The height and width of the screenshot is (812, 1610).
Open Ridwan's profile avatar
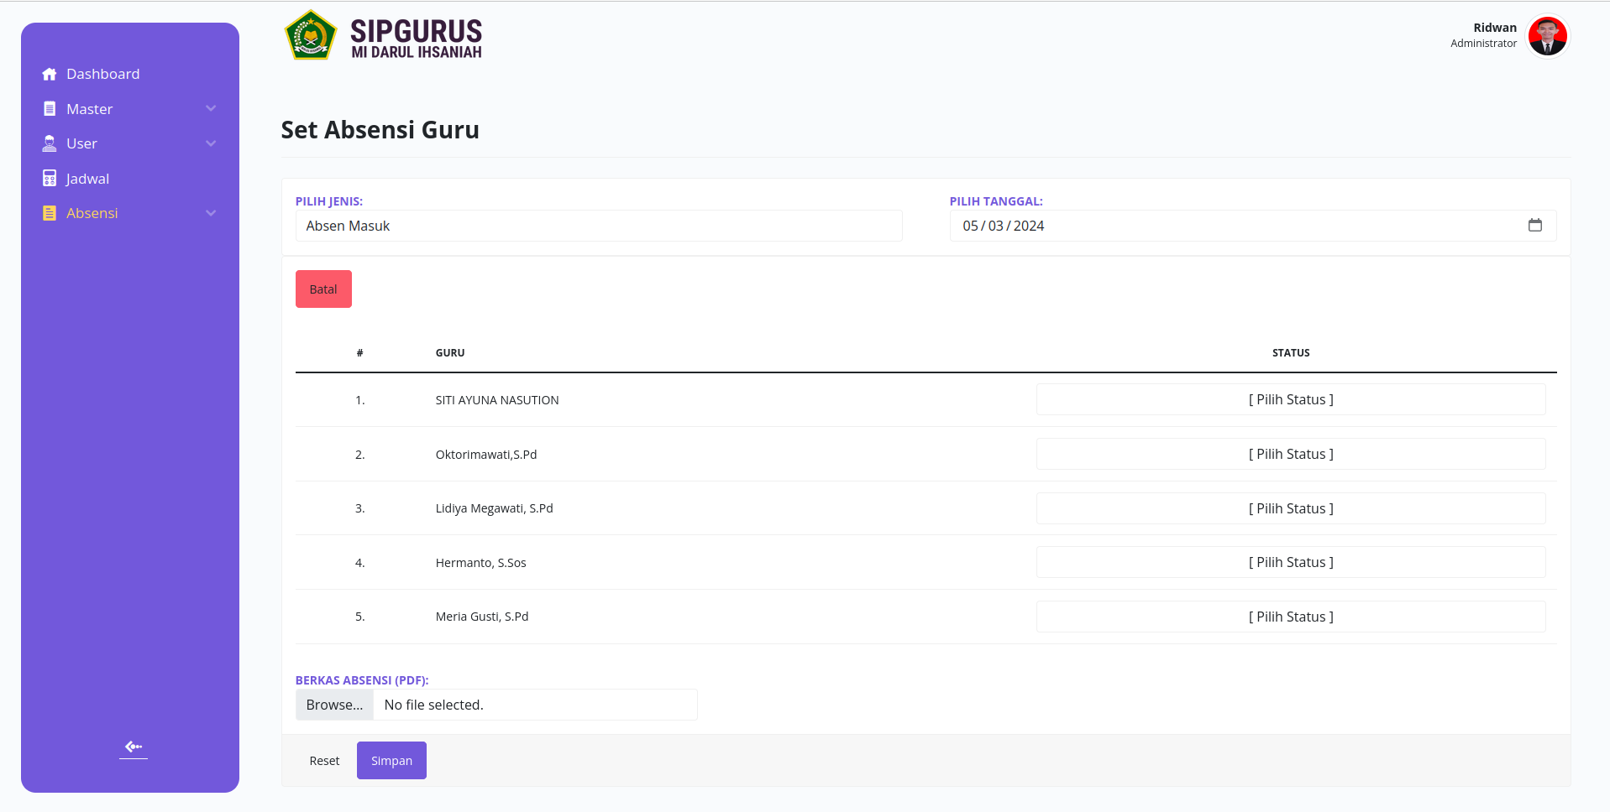(x=1548, y=36)
